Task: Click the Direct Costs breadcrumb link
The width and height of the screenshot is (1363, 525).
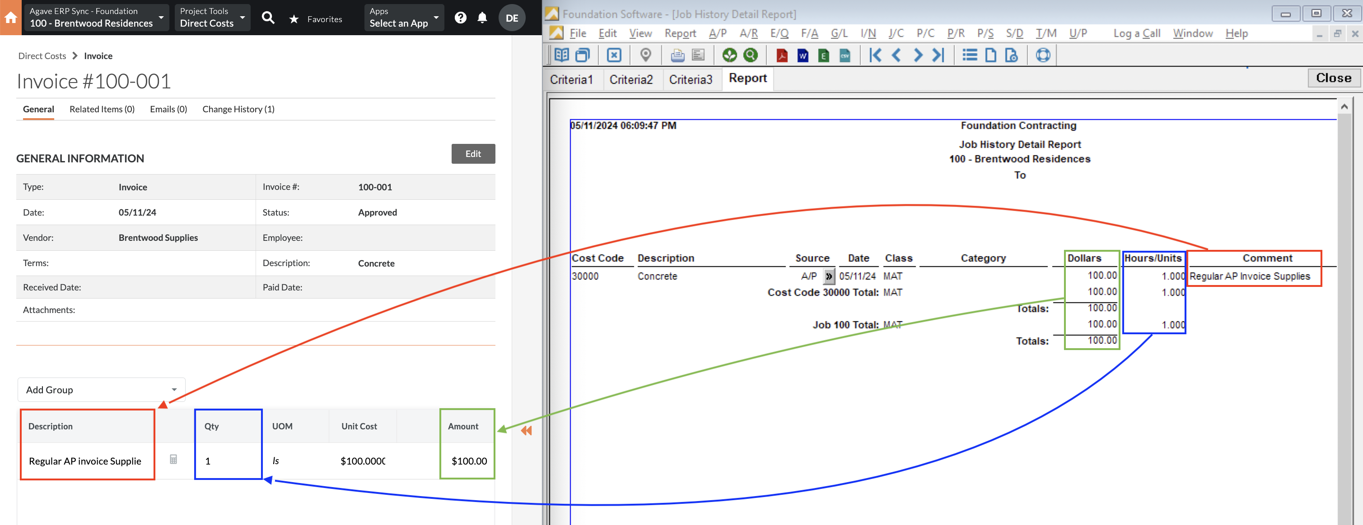Action: tap(42, 56)
